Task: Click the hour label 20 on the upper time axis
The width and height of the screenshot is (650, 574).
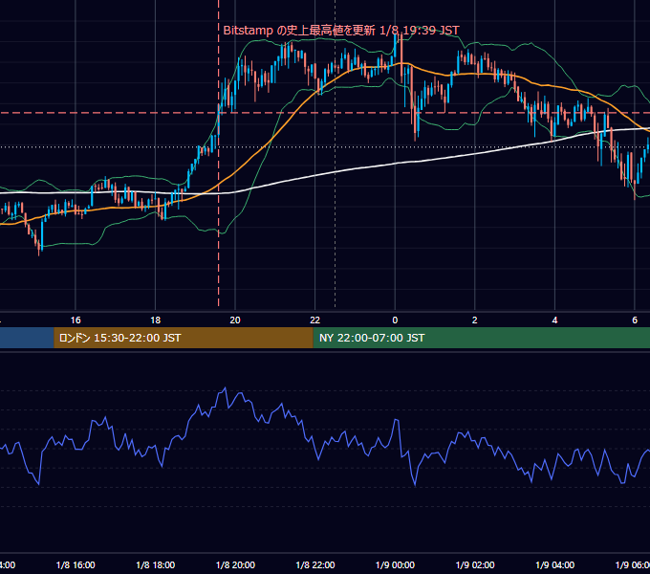Action: (x=235, y=320)
